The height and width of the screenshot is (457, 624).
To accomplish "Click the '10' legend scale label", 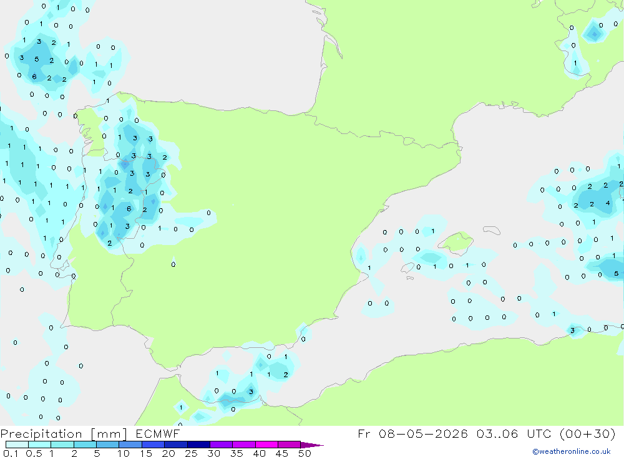I will pyautogui.click(x=124, y=453).
